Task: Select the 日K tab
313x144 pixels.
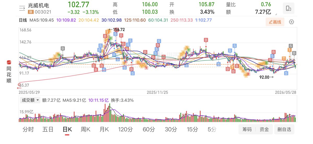Action: [67, 129]
